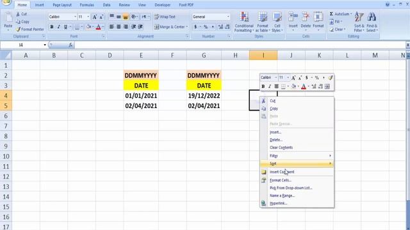Expand the Filter submenu
The height and width of the screenshot is (230, 410).
click(297, 156)
